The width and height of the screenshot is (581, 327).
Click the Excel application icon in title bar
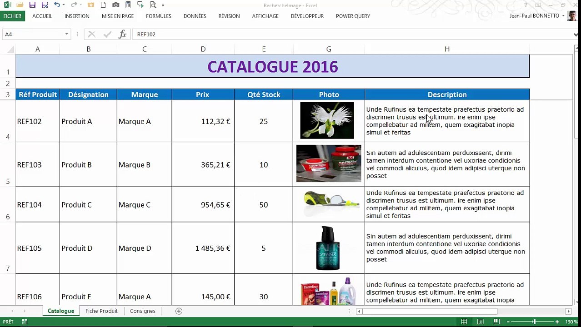click(7, 5)
